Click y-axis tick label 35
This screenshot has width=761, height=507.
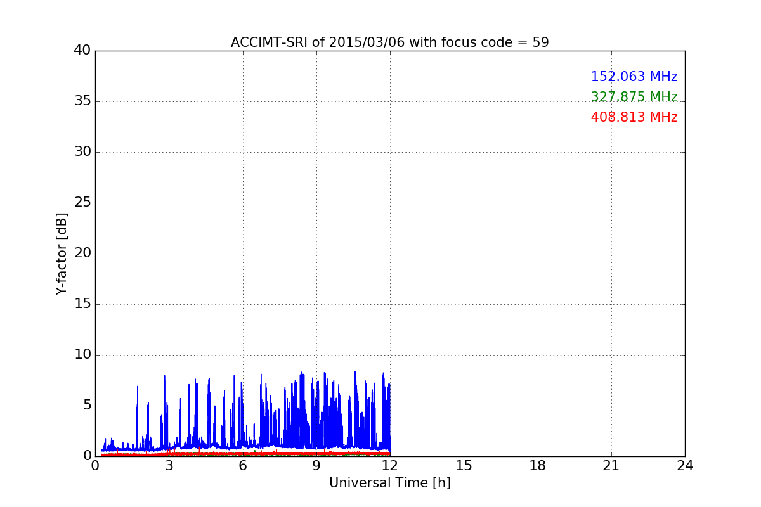click(82, 101)
